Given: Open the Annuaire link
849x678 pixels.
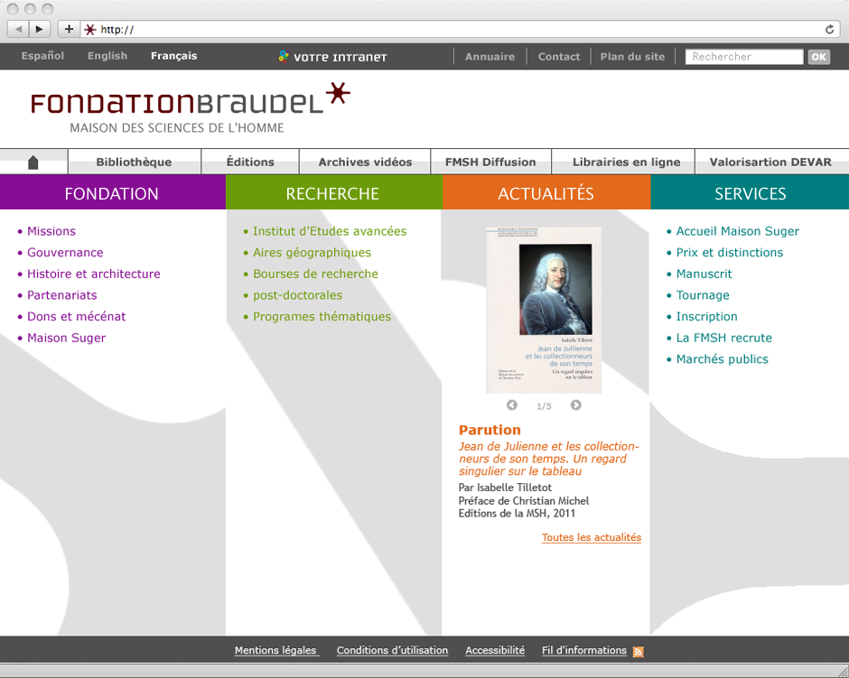Looking at the screenshot, I should coord(490,56).
